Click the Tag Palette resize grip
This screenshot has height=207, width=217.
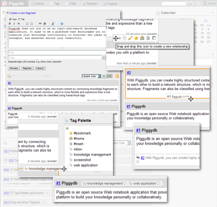[98, 172]
